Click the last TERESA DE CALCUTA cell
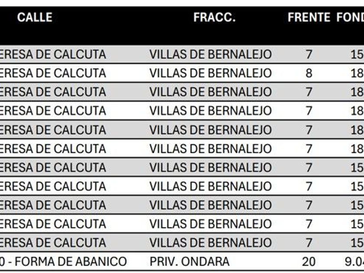364x273 pixels. tap(53, 243)
